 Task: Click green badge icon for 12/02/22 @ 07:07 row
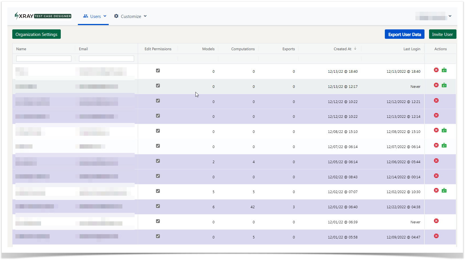click(x=444, y=190)
